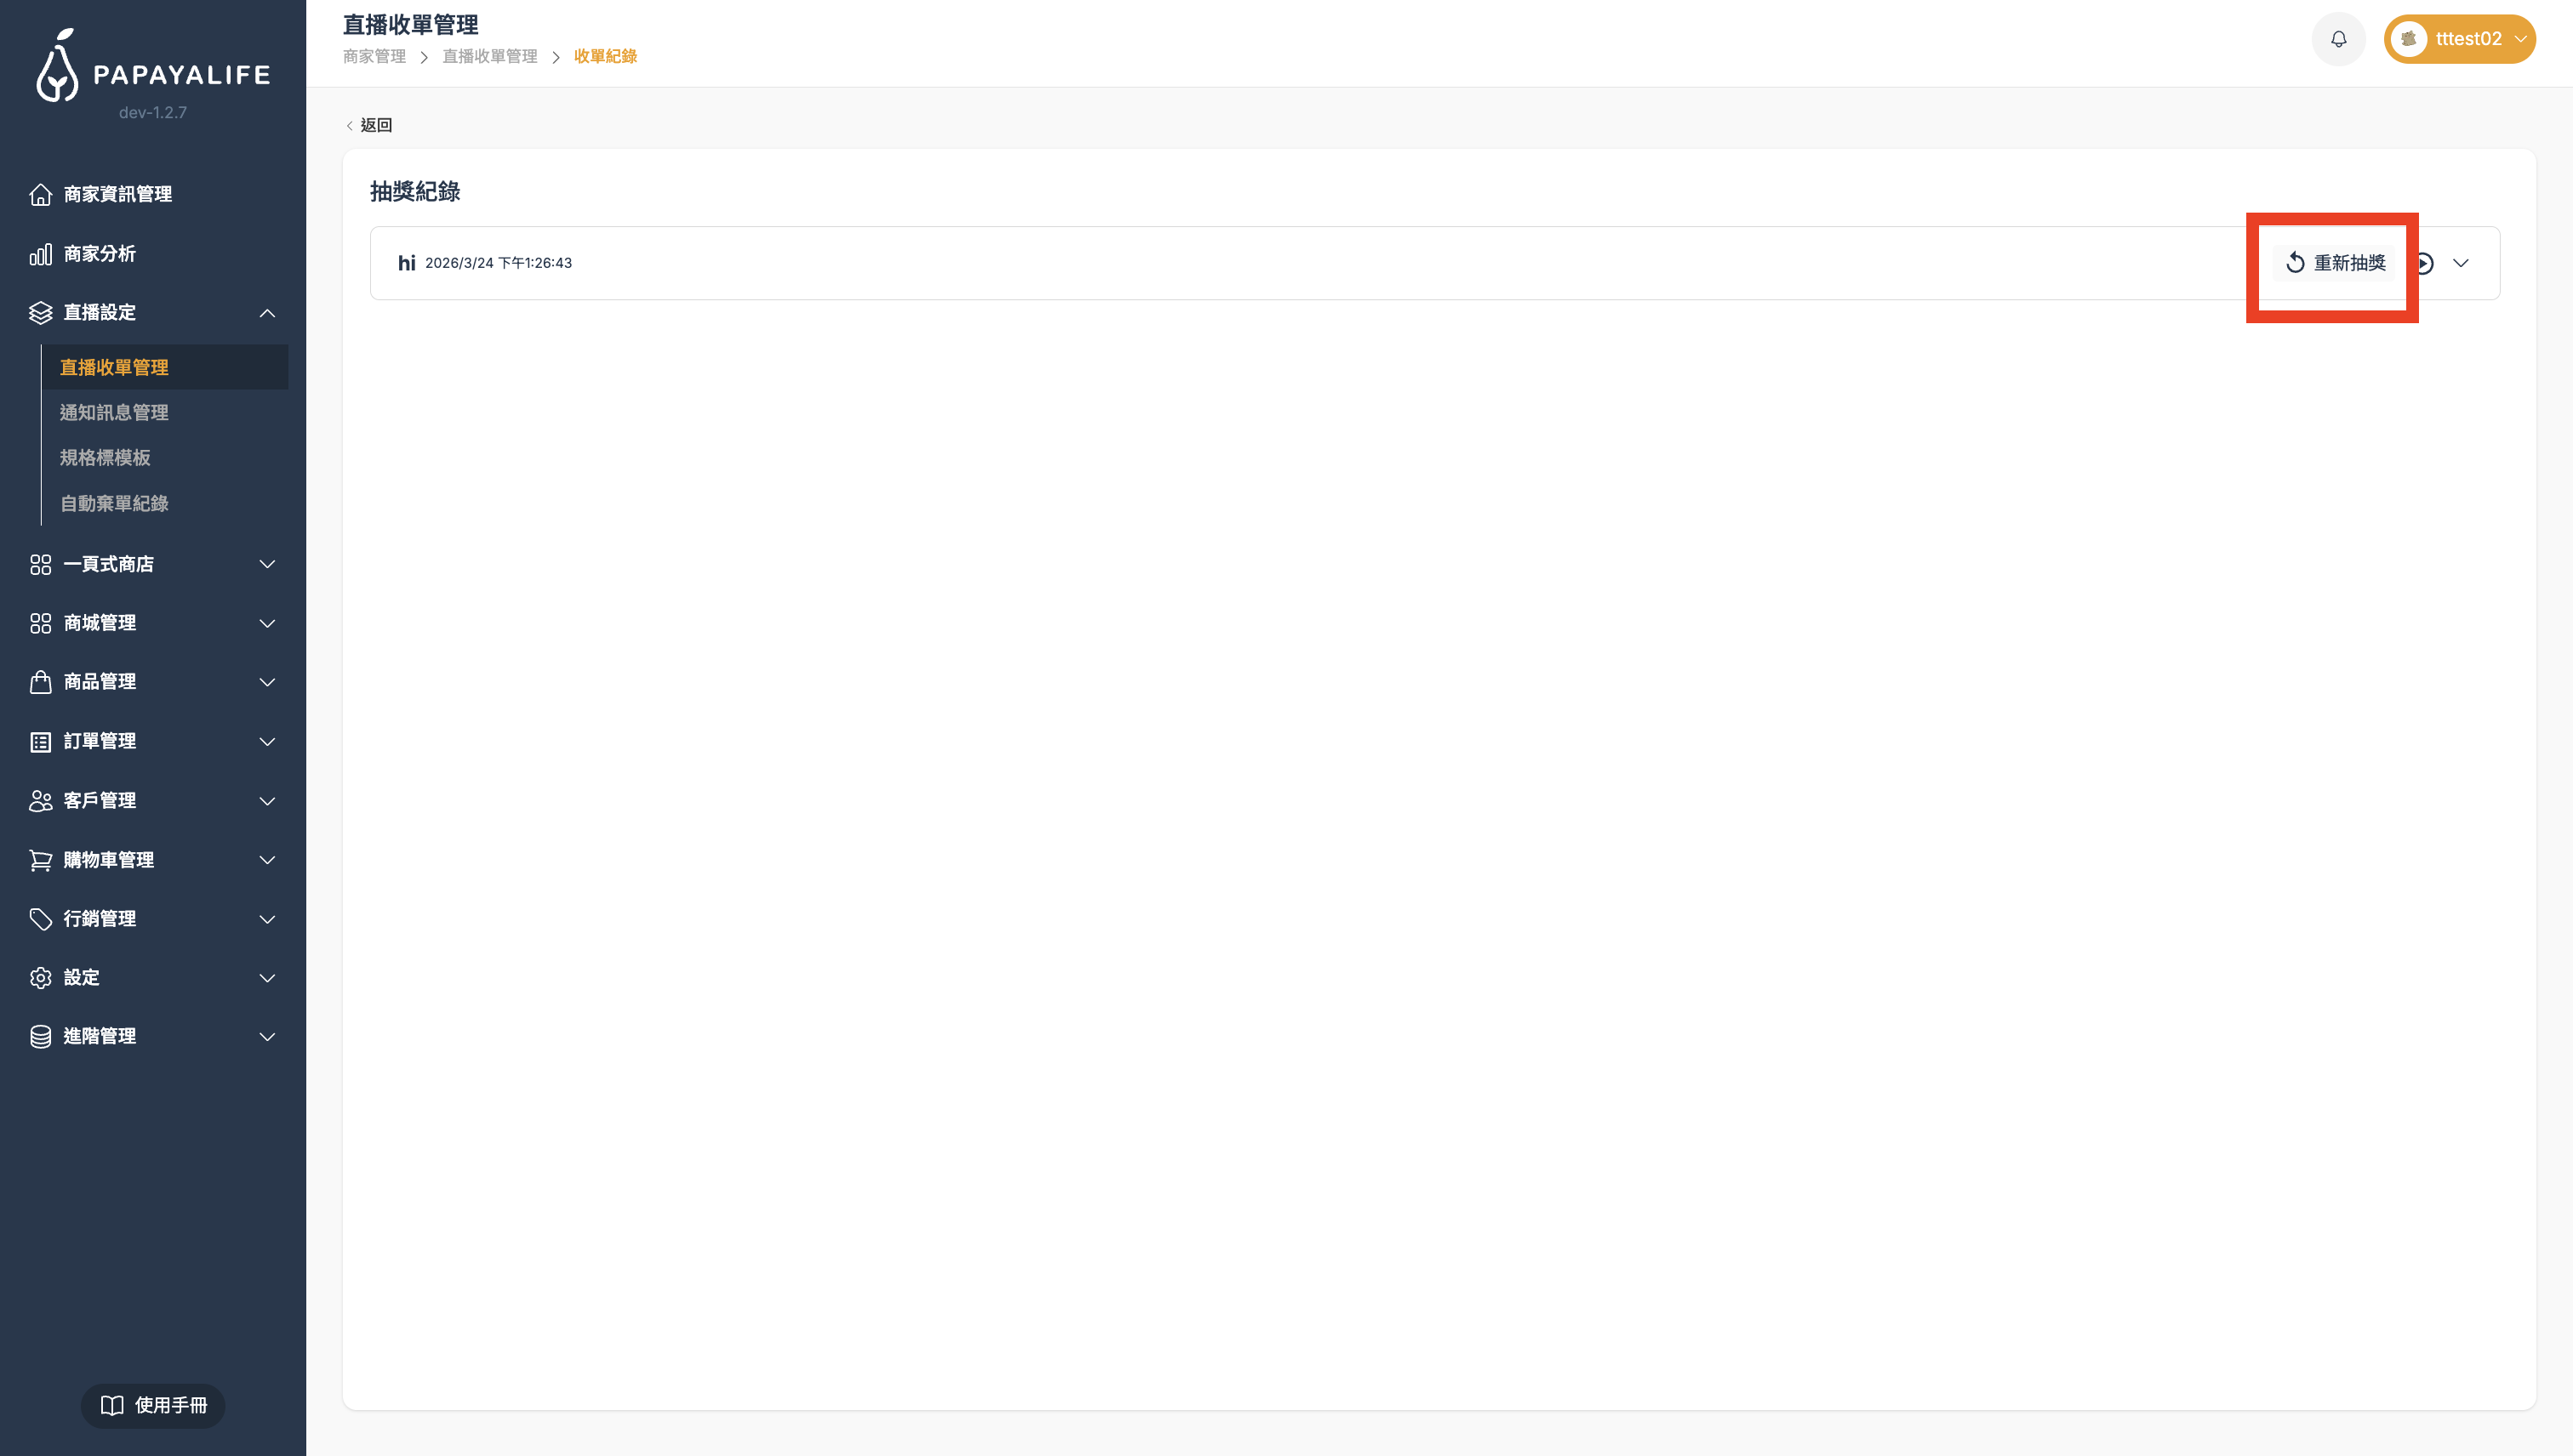Select 規格標模板 submenu item
2573x1456 pixels.
click(105, 458)
